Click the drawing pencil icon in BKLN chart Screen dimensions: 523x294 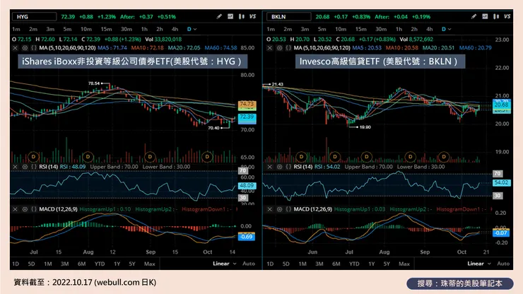474,16
